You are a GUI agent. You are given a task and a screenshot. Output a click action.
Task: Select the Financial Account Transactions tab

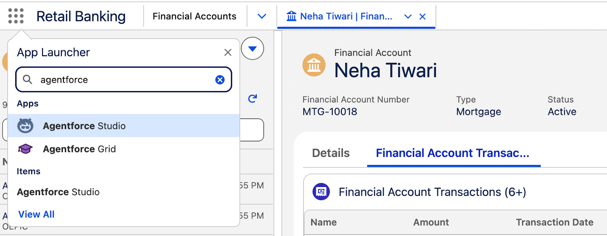452,153
